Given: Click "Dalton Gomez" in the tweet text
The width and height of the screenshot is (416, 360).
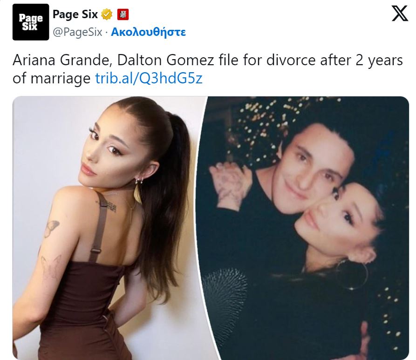Looking at the screenshot, I should click(x=165, y=60).
